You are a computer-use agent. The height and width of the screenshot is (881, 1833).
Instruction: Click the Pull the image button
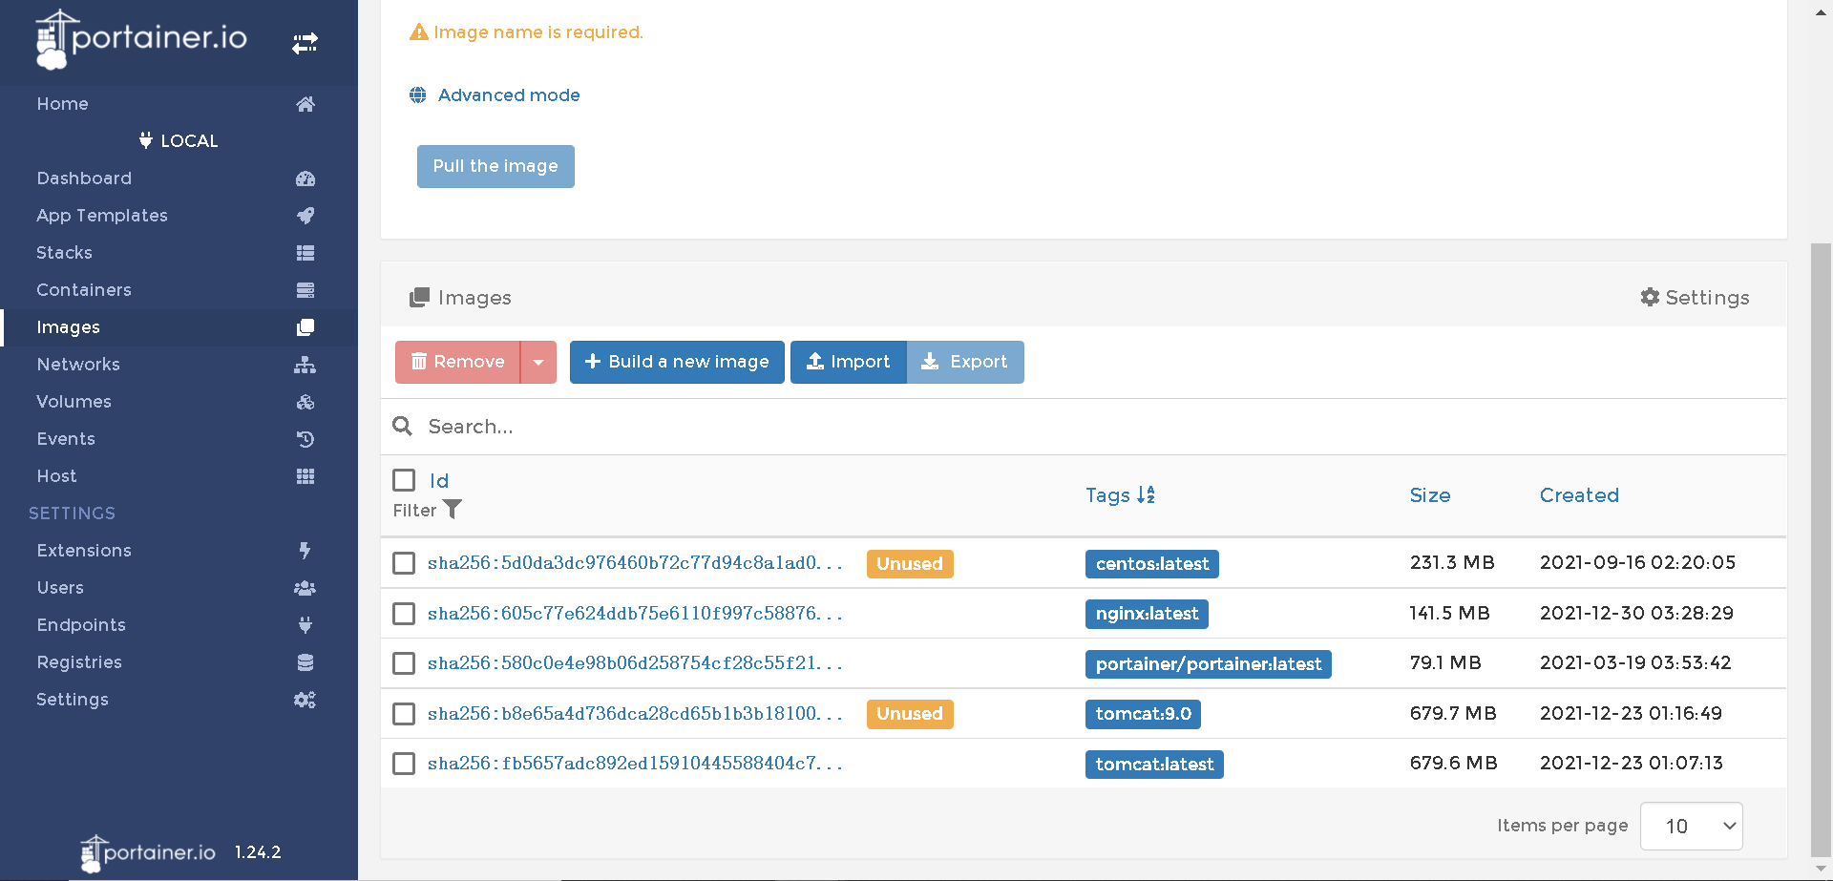point(495,166)
